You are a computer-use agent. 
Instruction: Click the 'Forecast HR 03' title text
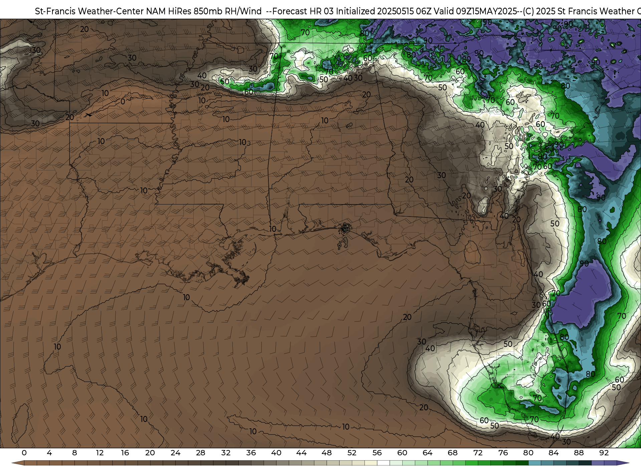(x=303, y=11)
